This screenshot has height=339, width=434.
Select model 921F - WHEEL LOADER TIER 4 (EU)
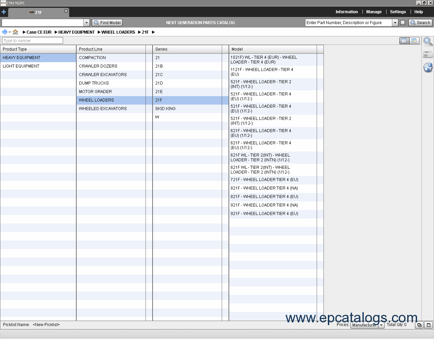point(273,214)
